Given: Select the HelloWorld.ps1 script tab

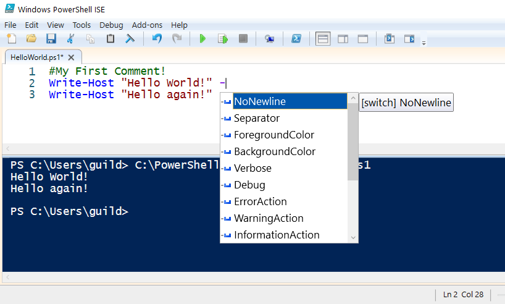Looking at the screenshot, I should tap(36, 57).
